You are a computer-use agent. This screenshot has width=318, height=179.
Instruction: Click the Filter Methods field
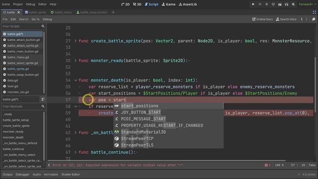tap(21, 106)
